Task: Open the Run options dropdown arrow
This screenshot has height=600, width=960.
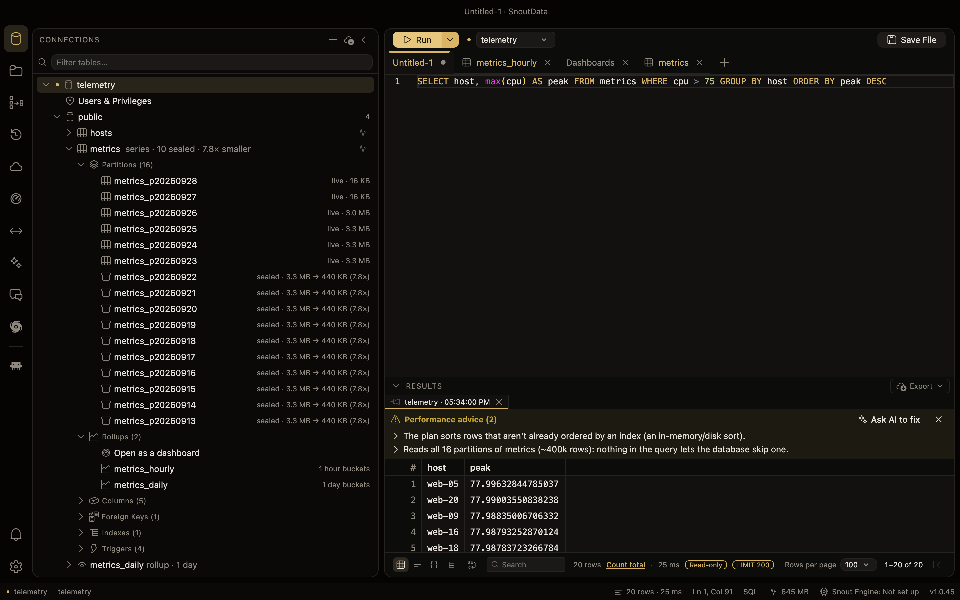Action: 450,40
